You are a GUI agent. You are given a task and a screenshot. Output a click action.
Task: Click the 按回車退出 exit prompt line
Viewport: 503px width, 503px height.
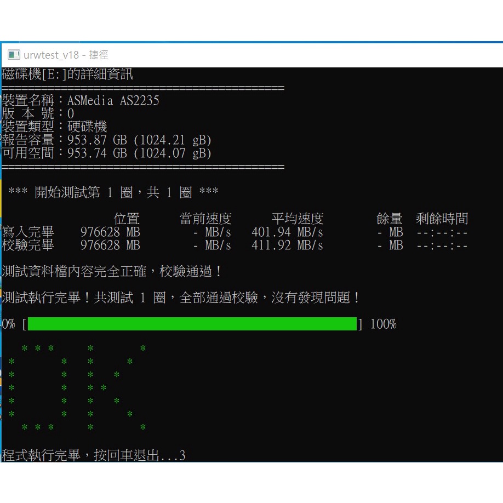tap(94, 455)
